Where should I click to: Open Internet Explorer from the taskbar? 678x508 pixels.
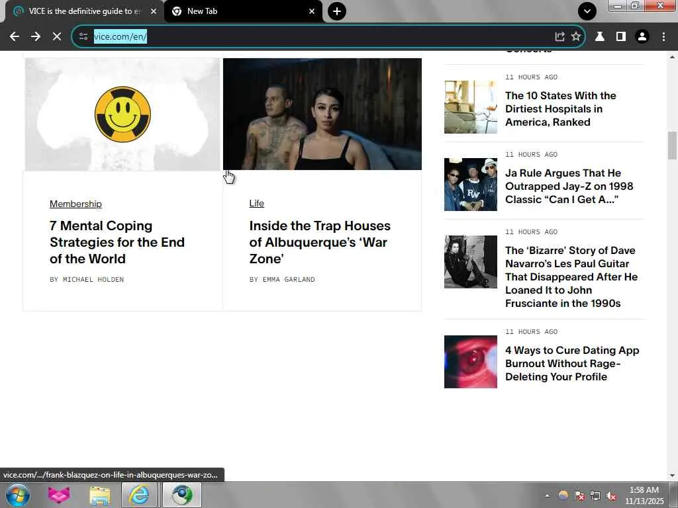(x=139, y=495)
